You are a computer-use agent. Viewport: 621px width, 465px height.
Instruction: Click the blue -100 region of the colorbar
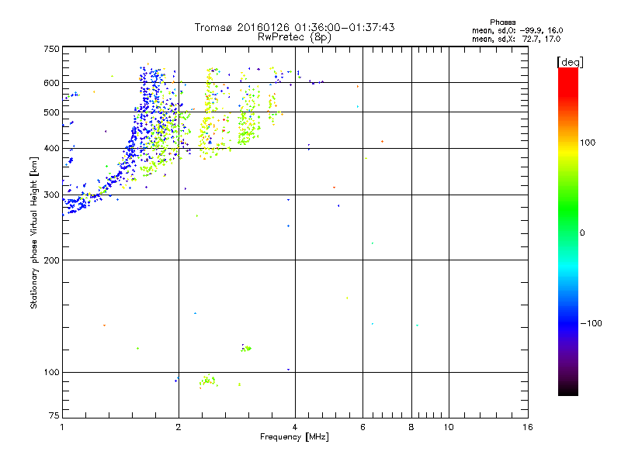coord(568,322)
